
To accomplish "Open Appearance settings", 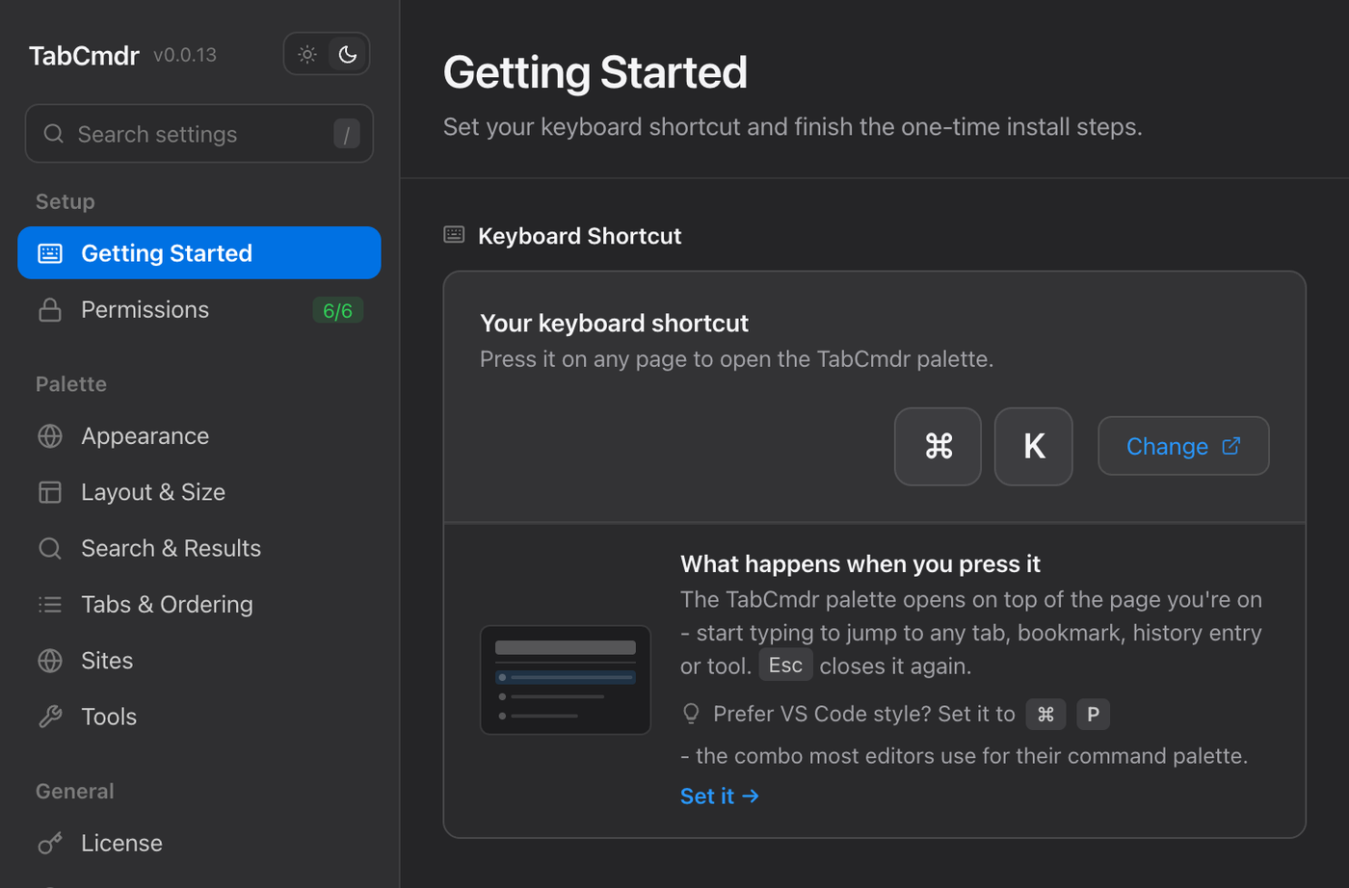I will pos(199,436).
